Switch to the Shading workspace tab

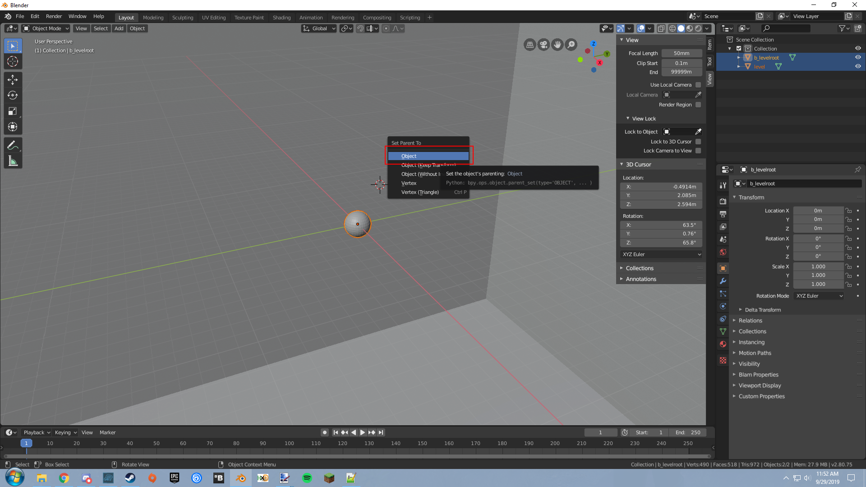[281, 18]
